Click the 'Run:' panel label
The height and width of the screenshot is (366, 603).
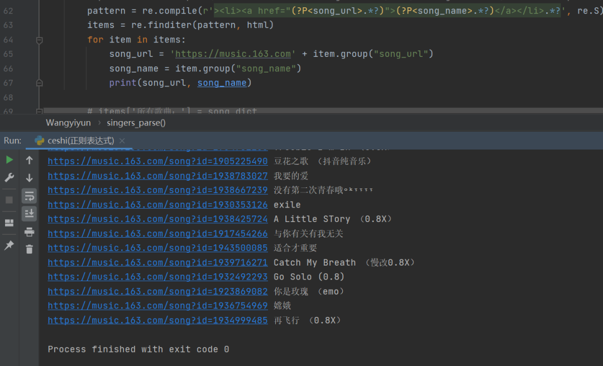pos(13,141)
